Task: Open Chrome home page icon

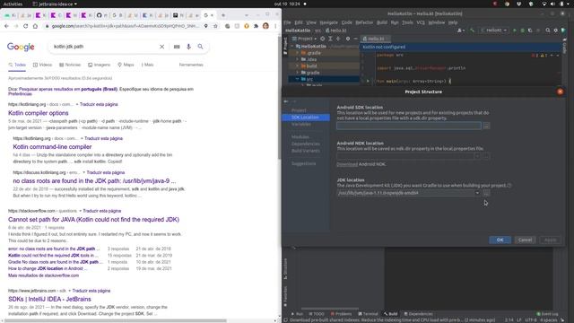Action: click(35, 26)
